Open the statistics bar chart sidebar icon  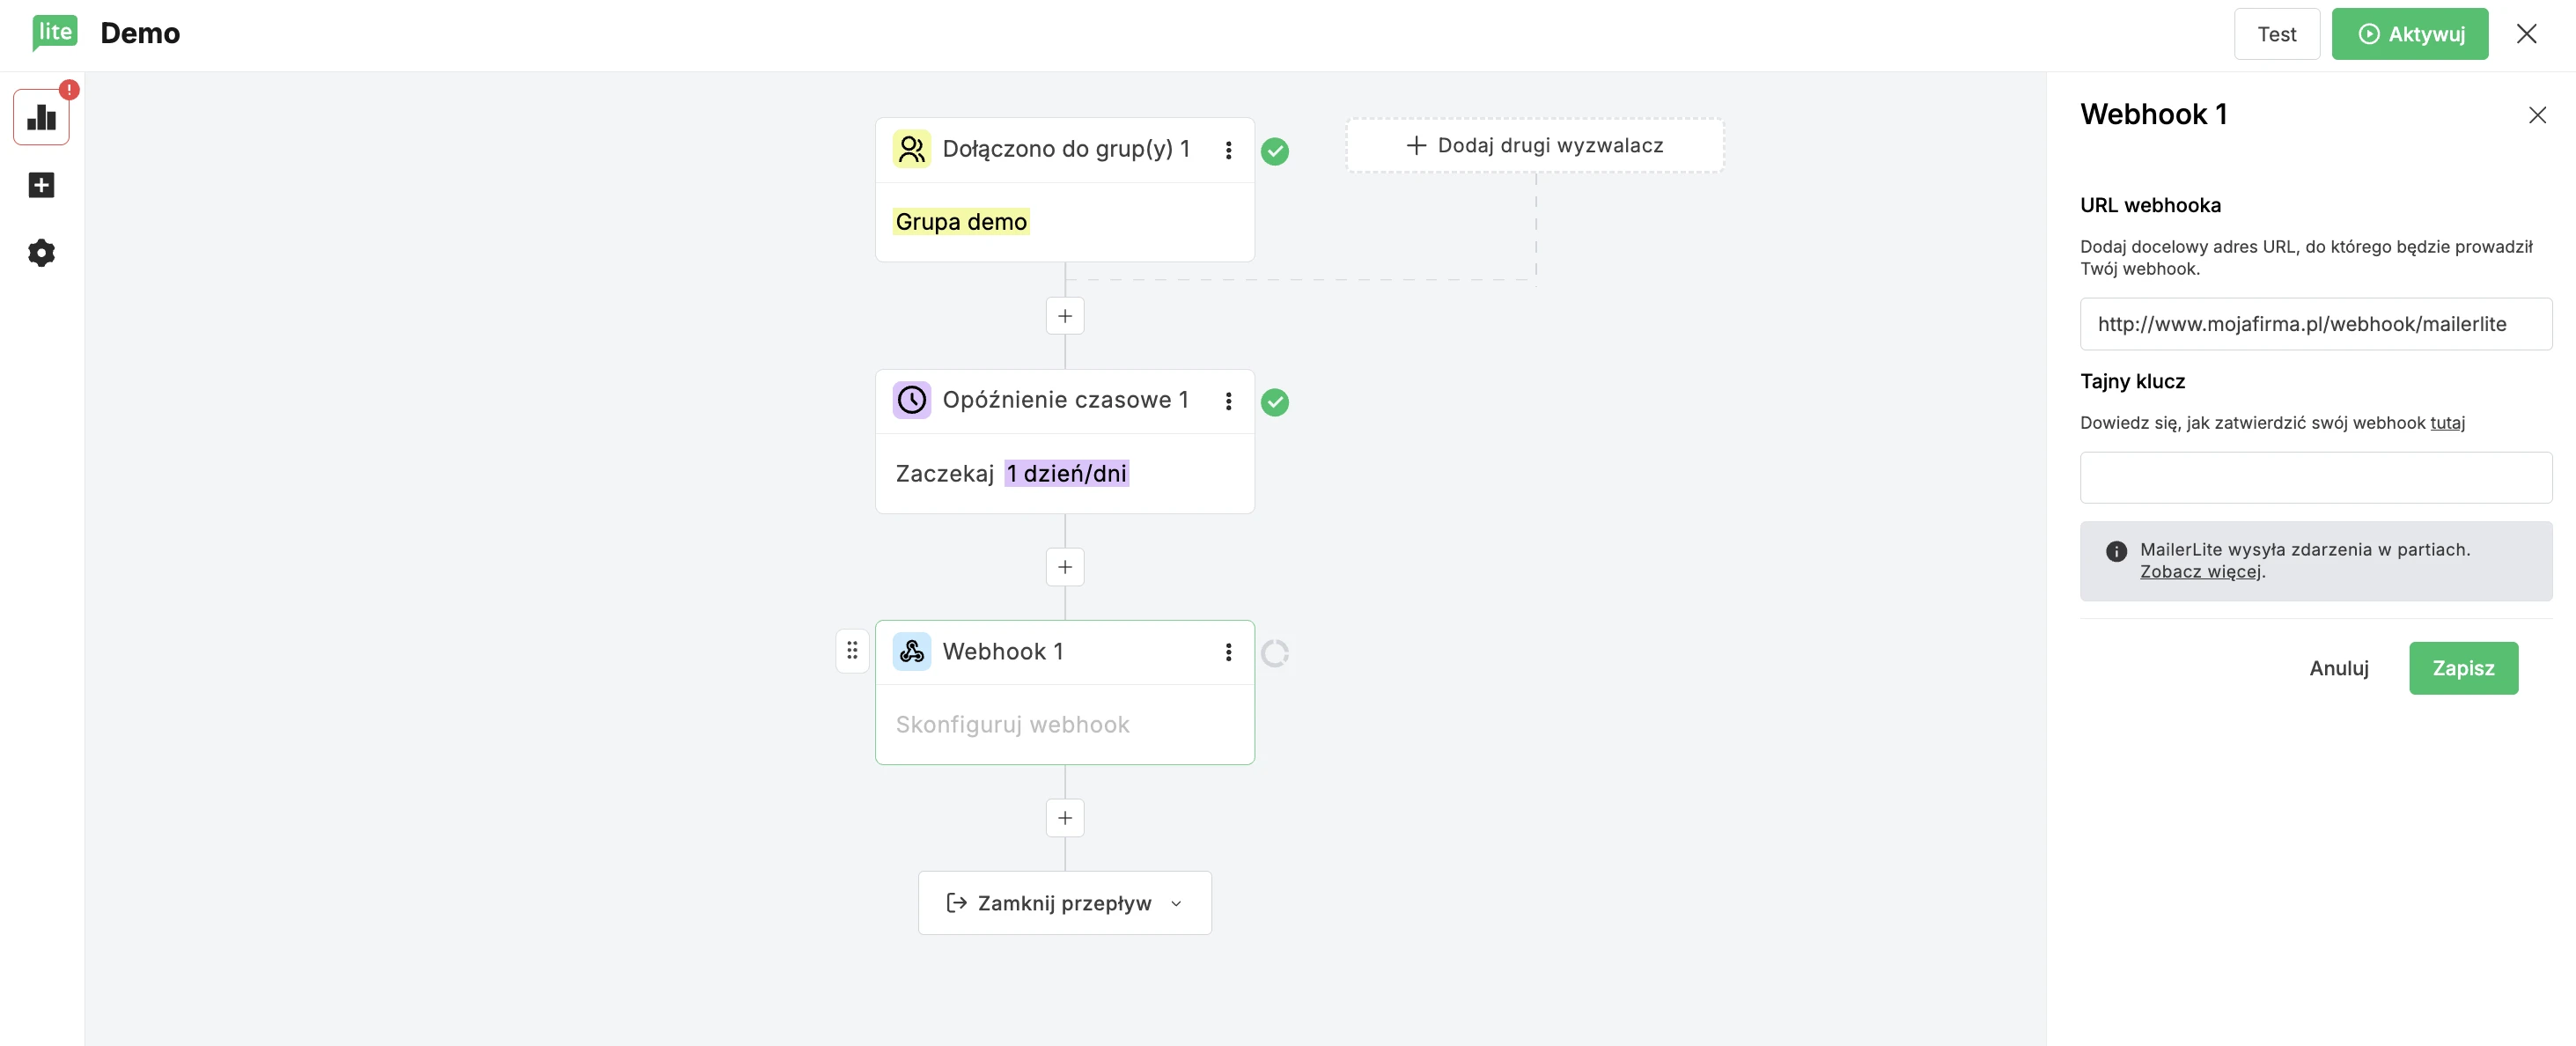(x=41, y=118)
